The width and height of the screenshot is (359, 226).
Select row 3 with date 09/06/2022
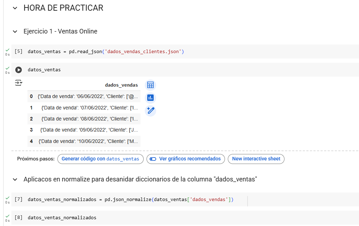pos(84,130)
